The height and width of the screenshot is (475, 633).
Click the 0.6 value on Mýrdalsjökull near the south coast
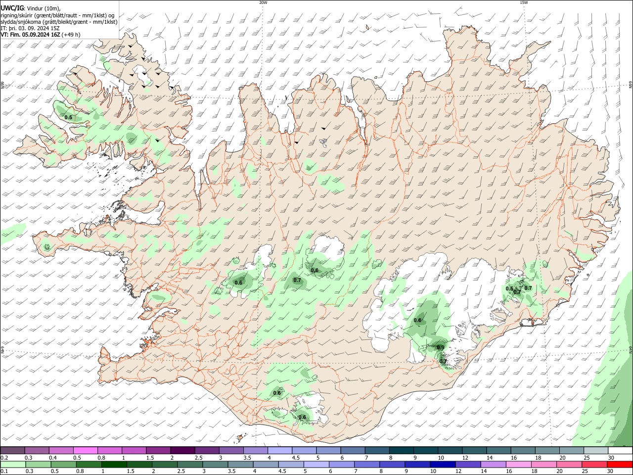302,418
